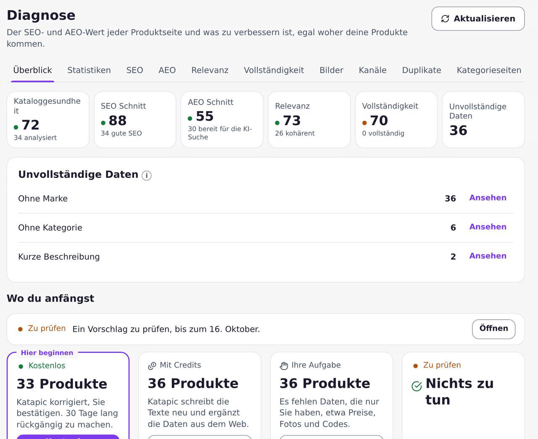The width and height of the screenshot is (538, 439).
Task: Click the Nichts zu tun card
Action: (463, 396)
